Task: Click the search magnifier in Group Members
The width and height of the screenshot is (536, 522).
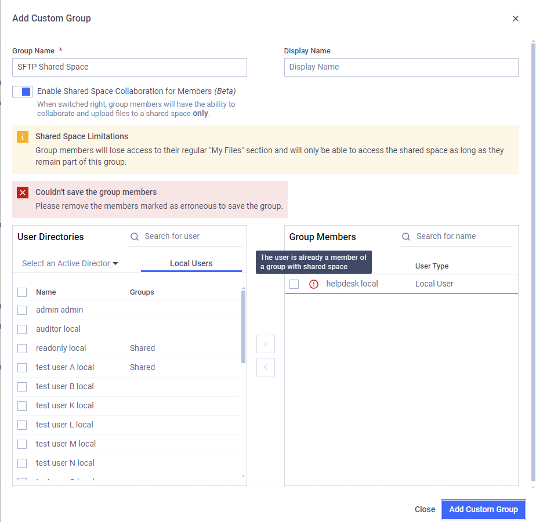Action: point(405,237)
